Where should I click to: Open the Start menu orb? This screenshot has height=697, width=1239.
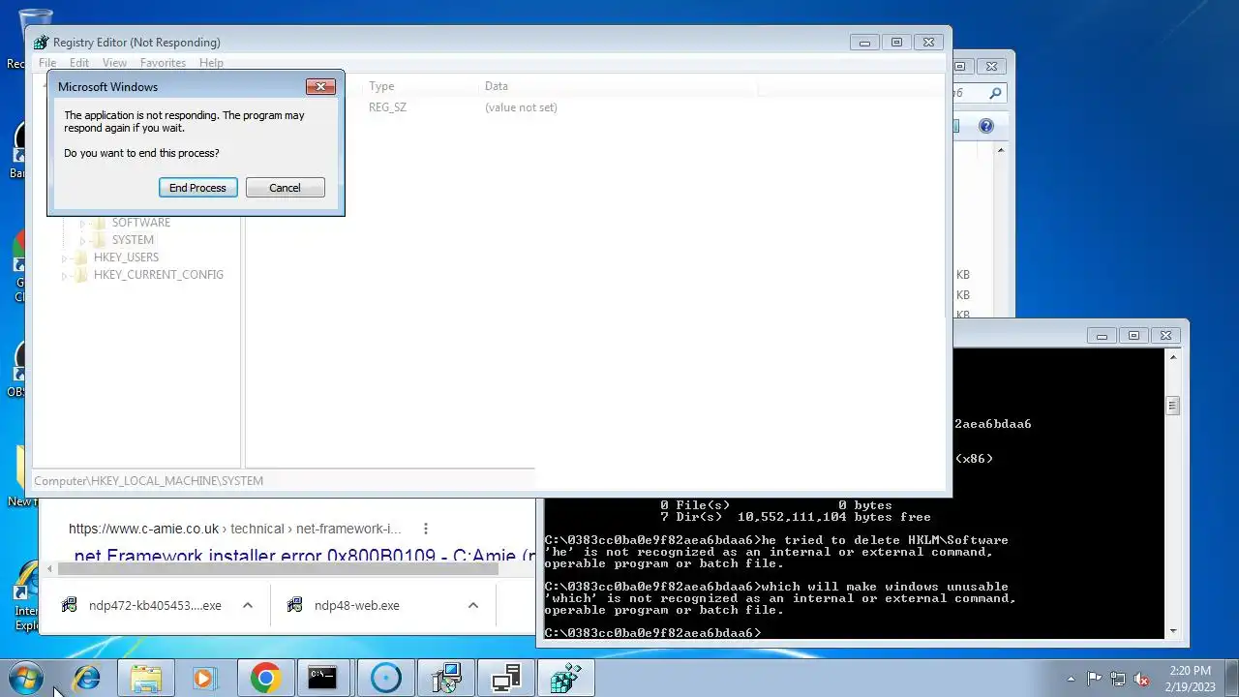click(x=25, y=679)
